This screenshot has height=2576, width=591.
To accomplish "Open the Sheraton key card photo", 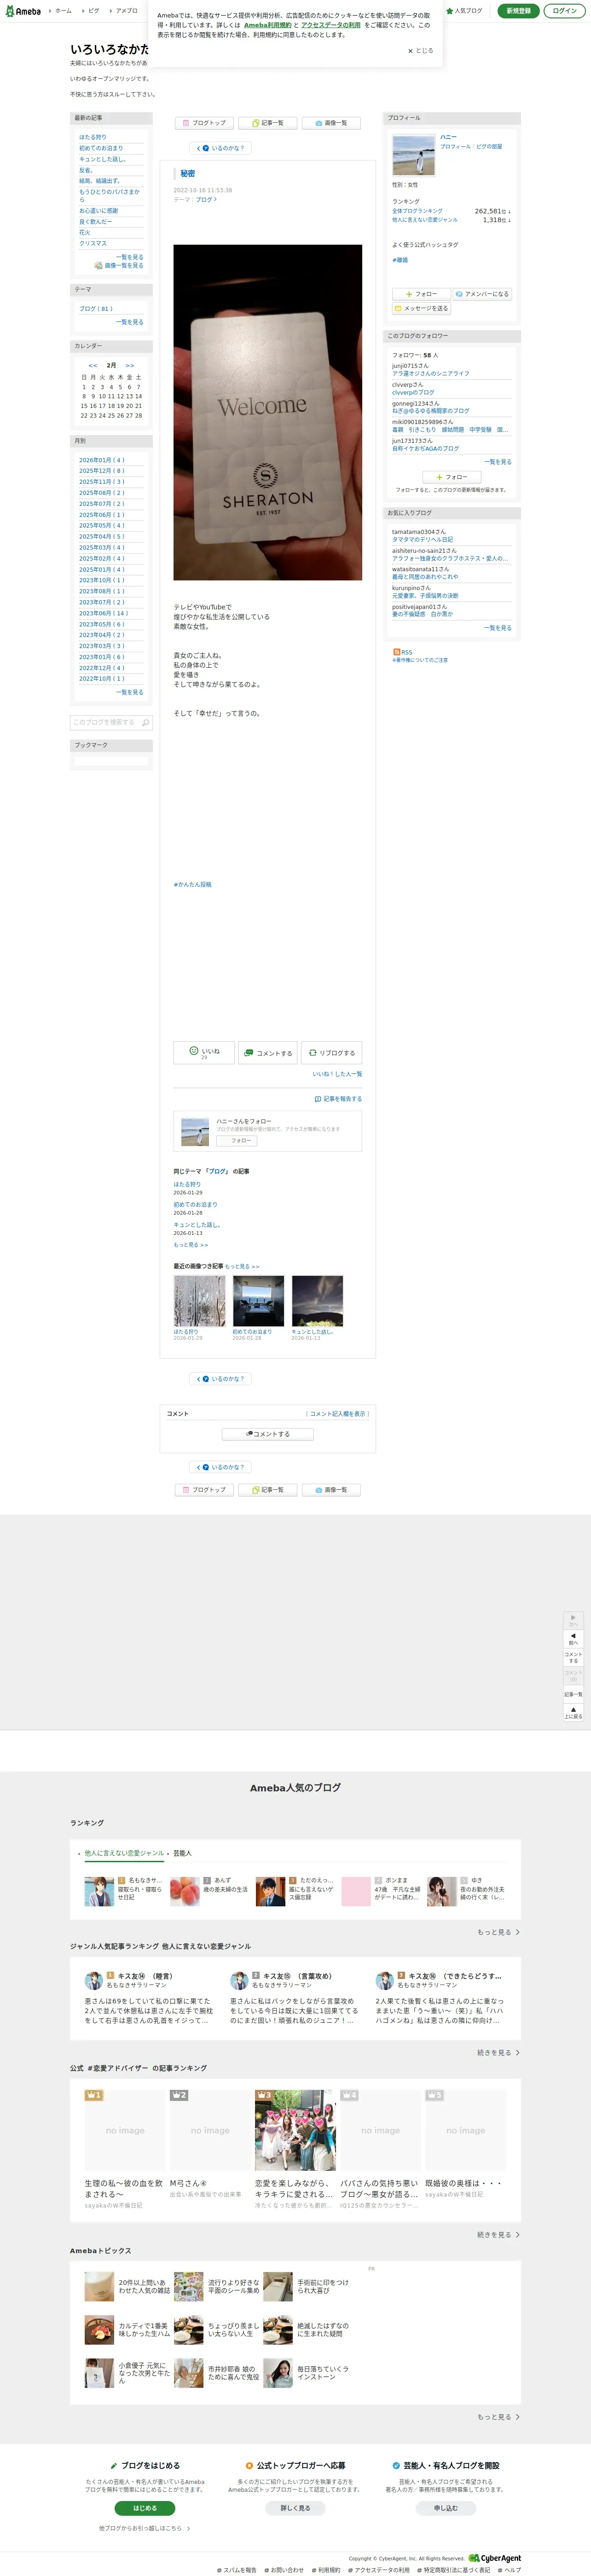I will [x=267, y=412].
